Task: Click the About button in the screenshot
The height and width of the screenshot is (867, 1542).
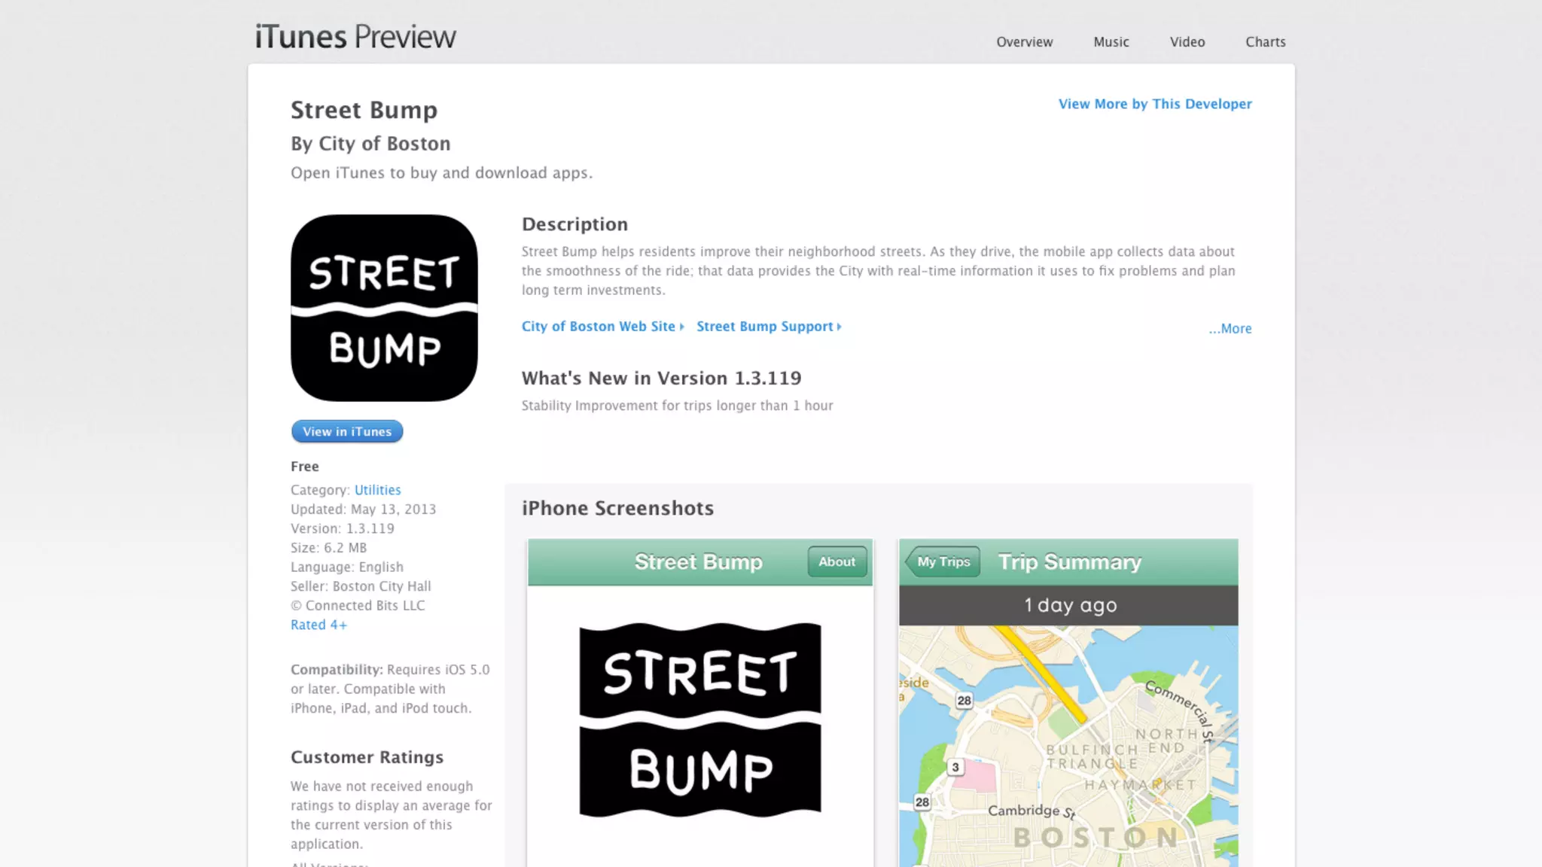Action: [837, 562]
